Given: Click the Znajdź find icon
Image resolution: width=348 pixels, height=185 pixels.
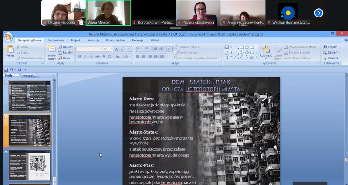Looking at the screenshot, I should click(332, 46).
